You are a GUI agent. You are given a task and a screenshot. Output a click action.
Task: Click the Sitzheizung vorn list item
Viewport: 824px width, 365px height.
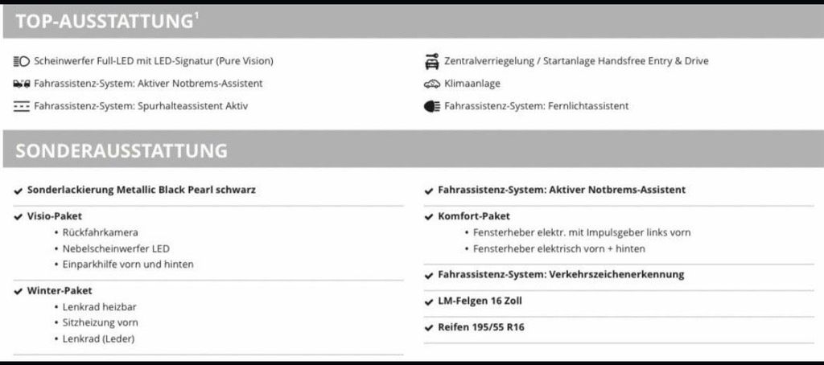(101, 322)
